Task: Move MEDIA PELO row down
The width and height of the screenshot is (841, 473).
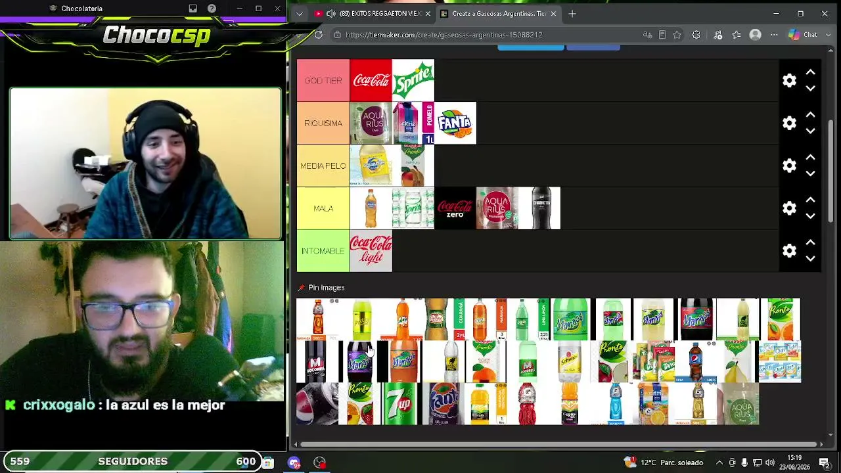Action: [810, 173]
